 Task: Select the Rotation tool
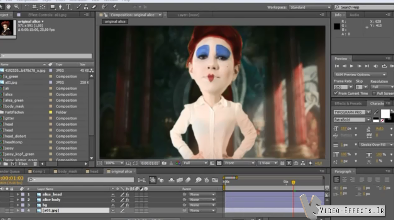[27, 7]
